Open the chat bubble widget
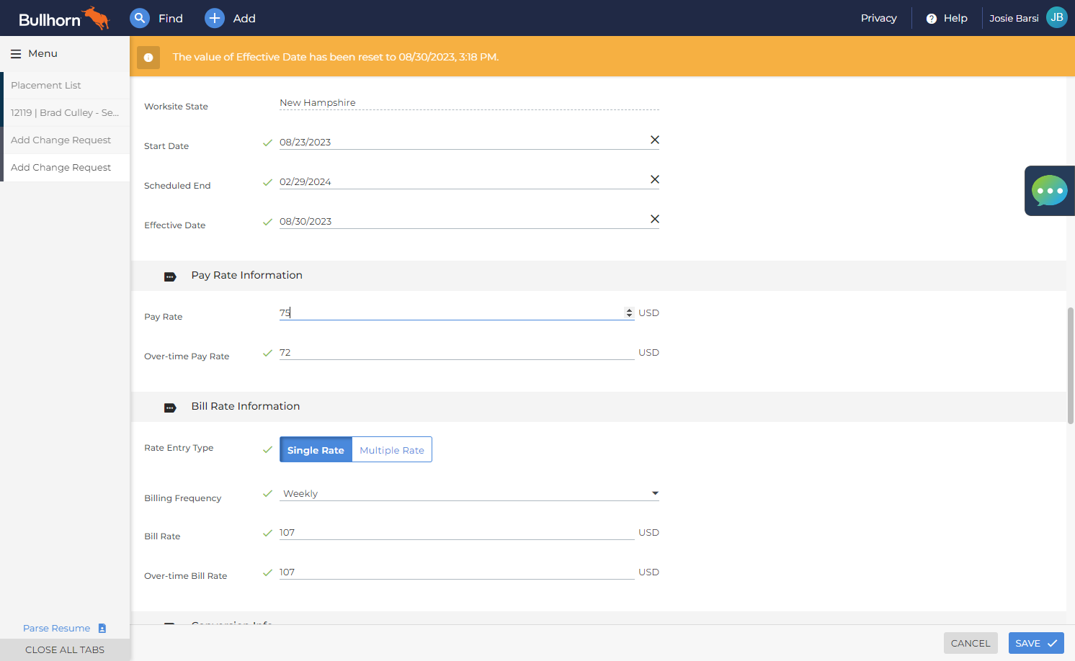Image resolution: width=1075 pixels, height=661 pixels. [1050, 191]
